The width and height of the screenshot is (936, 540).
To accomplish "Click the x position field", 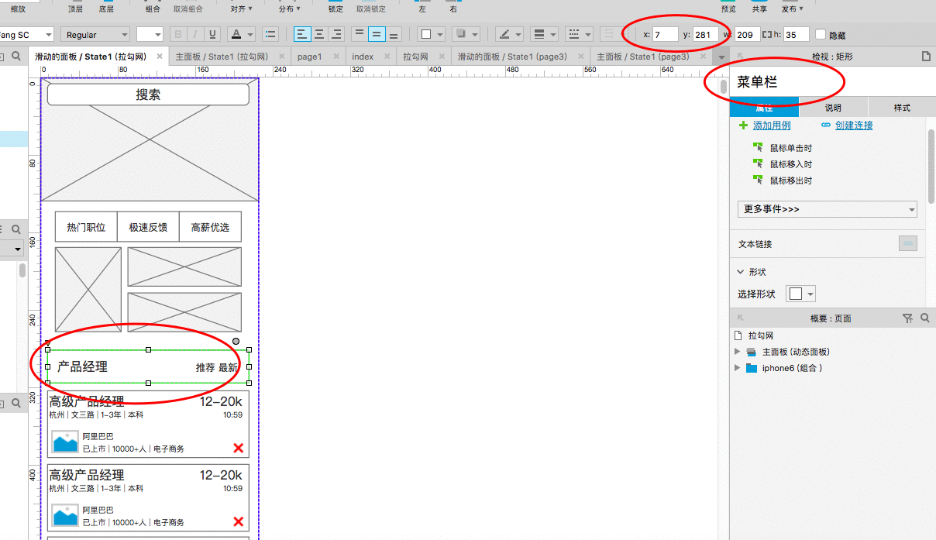I will 665,35.
